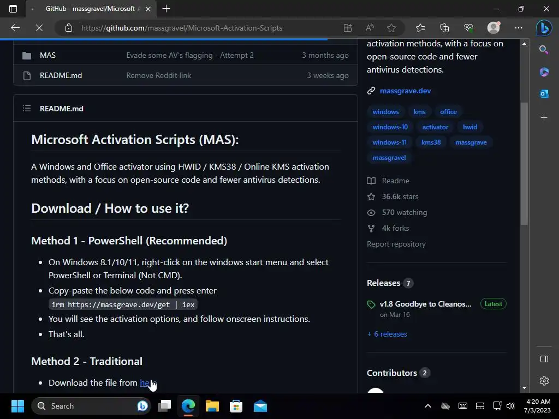
Task: Open the Edge profile avatar
Action: 493,27
